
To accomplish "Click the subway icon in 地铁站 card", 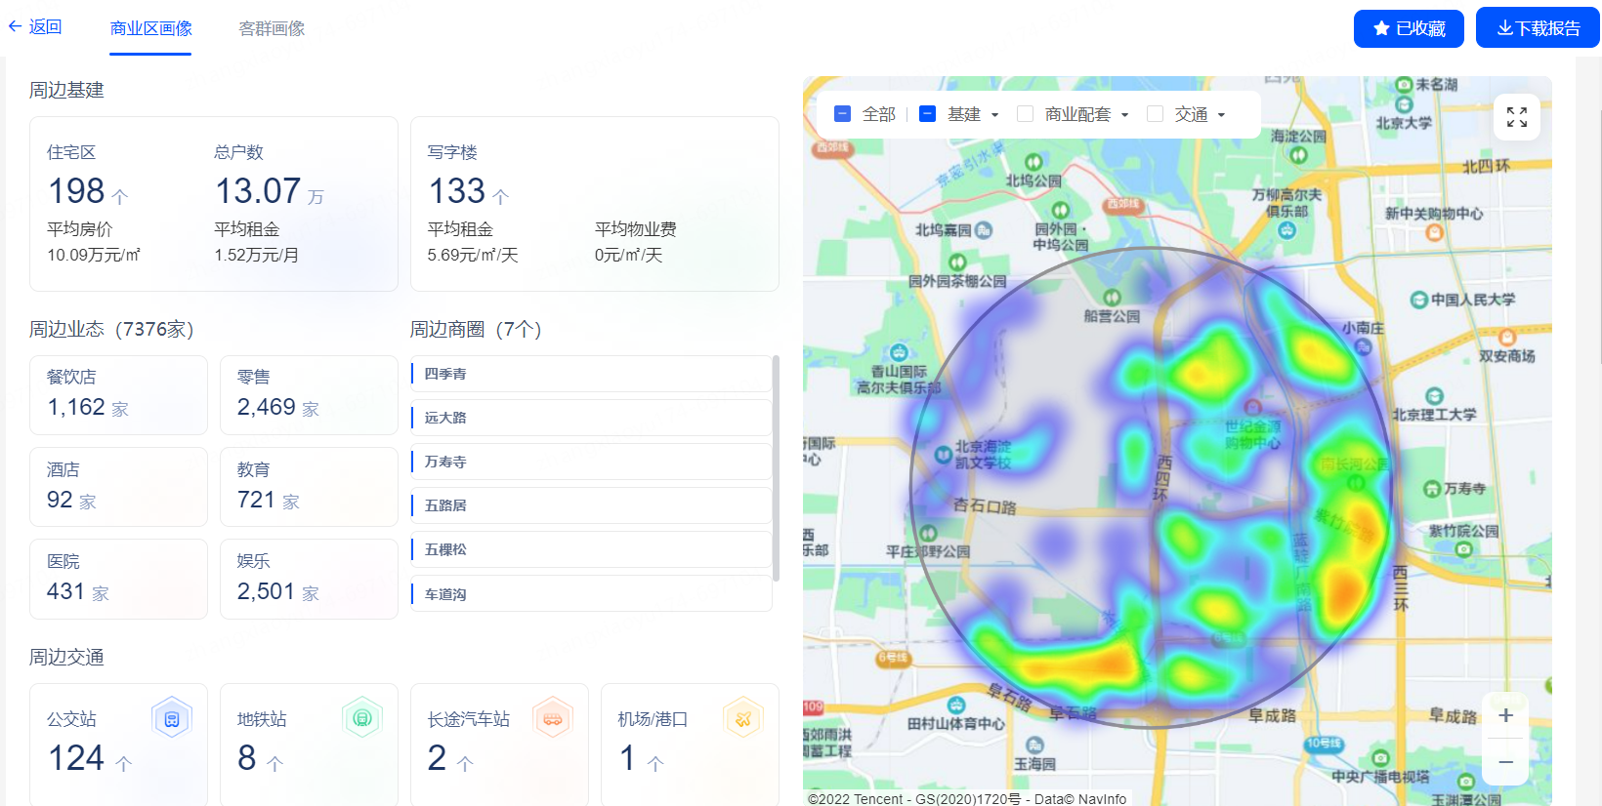I will click(x=362, y=719).
